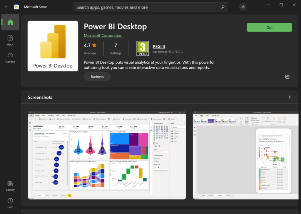Click the Microsoft Store bag logo

click(16, 7)
